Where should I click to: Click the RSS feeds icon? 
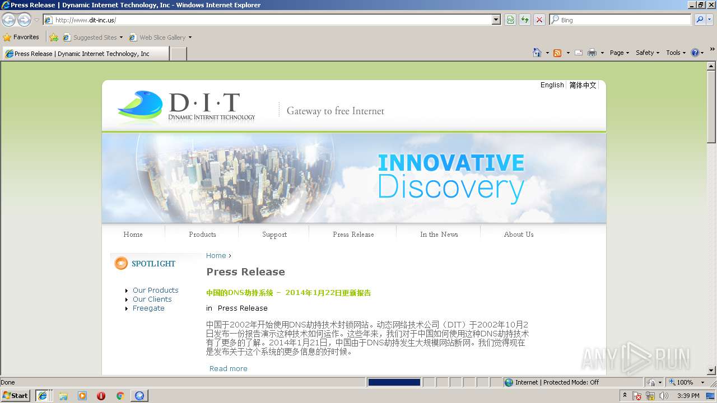(x=557, y=53)
